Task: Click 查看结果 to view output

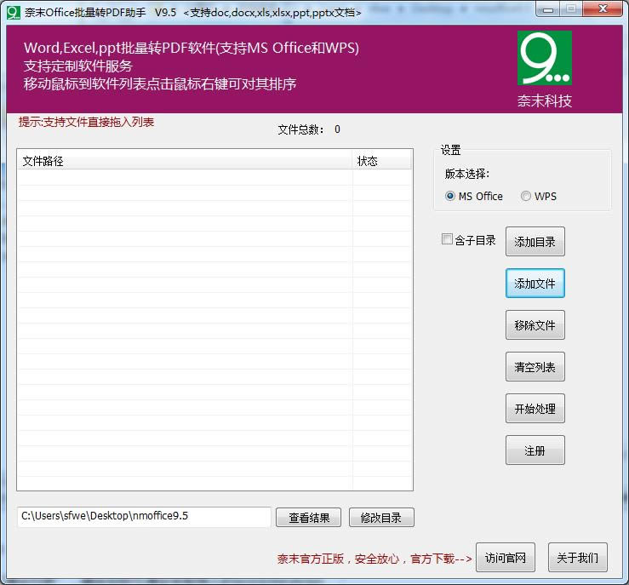Action: click(x=308, y=518)
